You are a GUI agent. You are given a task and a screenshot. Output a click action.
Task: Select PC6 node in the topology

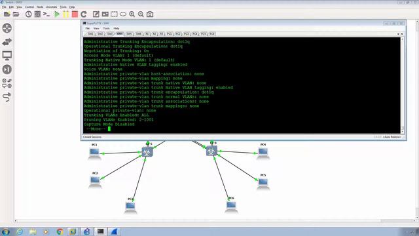pyautogui.click(x=231, y=206)
